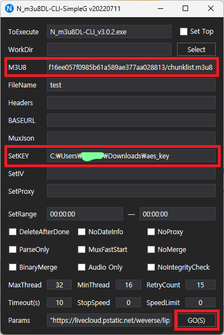Enable ParseOnly checkbox

[13, 249]
